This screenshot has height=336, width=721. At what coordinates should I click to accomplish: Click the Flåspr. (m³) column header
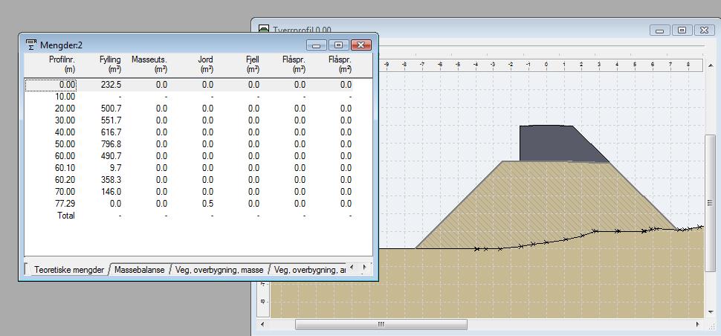pos(294,65)
